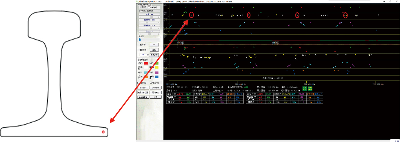The height and width of the screenshot is (142, 400).
Task: Select the green channel color swatch
Action: [x=157, y=63]
